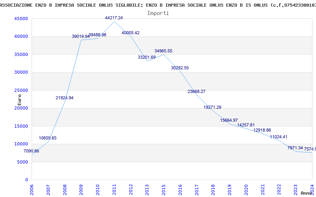Click the 2019 year label
The height and width of the screenshot is (197, 316).
click(x=230, y=190)
